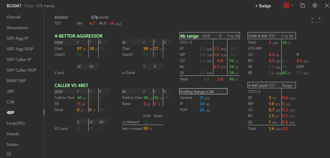Screen dimensions: 330x158
Task: Click the 4b range header box
Action: 210,36
